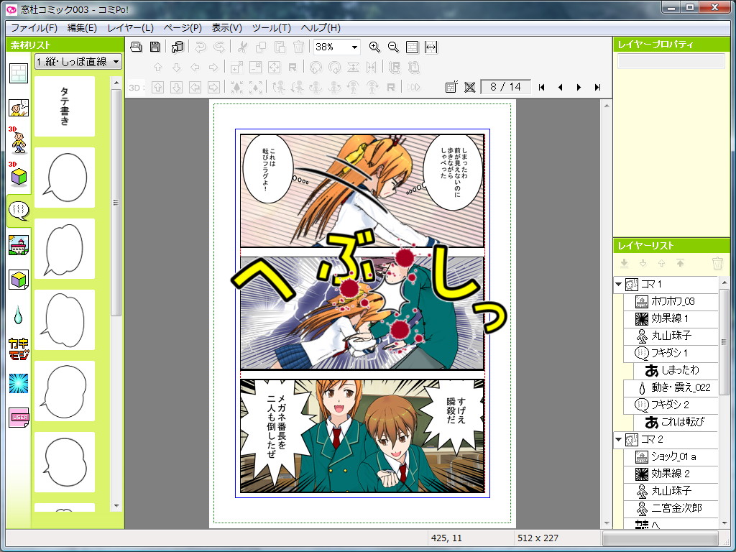Open the レイヤー(L) menu
Viewport: 736px width, 552px height.
(x=131, y=28)
